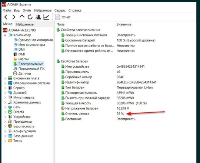The height and width of the screenshot is (163, 200).
Task: Open the Сервис menu
Action: [60, 10]
